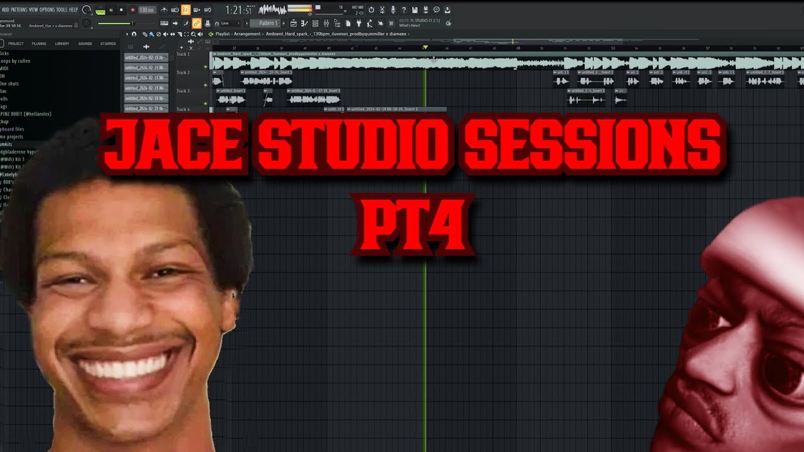Click the plus button beside Pattern 1
The height and width of the screenshot is (452, 804).
(x=283, y=23)
